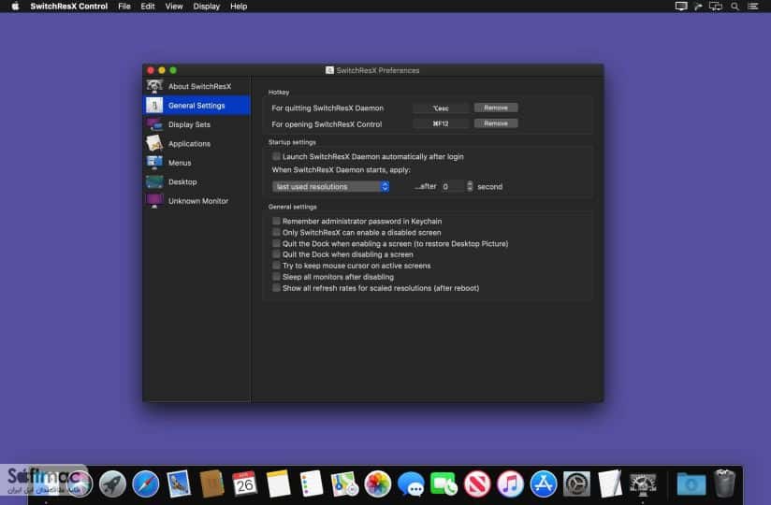Image resolution: width=771 pixels, height=505 pixels.
Task: Open Safari from the Dock
Action: (146, 483)
